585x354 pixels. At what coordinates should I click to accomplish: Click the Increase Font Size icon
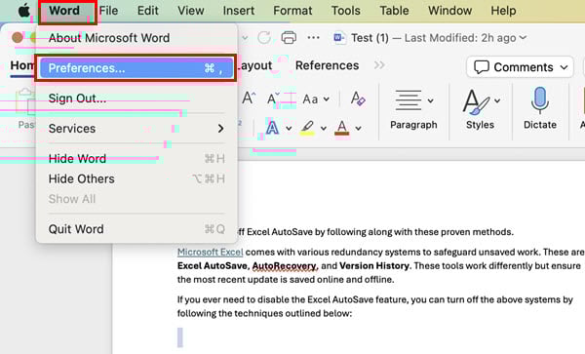pyautogui.click(x=249, y=98)
